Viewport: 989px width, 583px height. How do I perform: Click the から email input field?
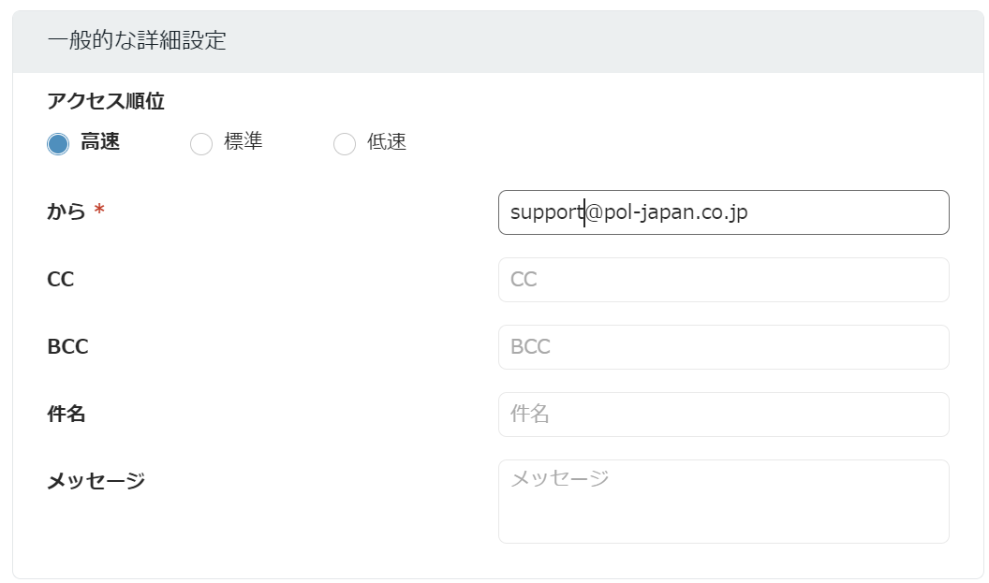click(x=723, y=212)
